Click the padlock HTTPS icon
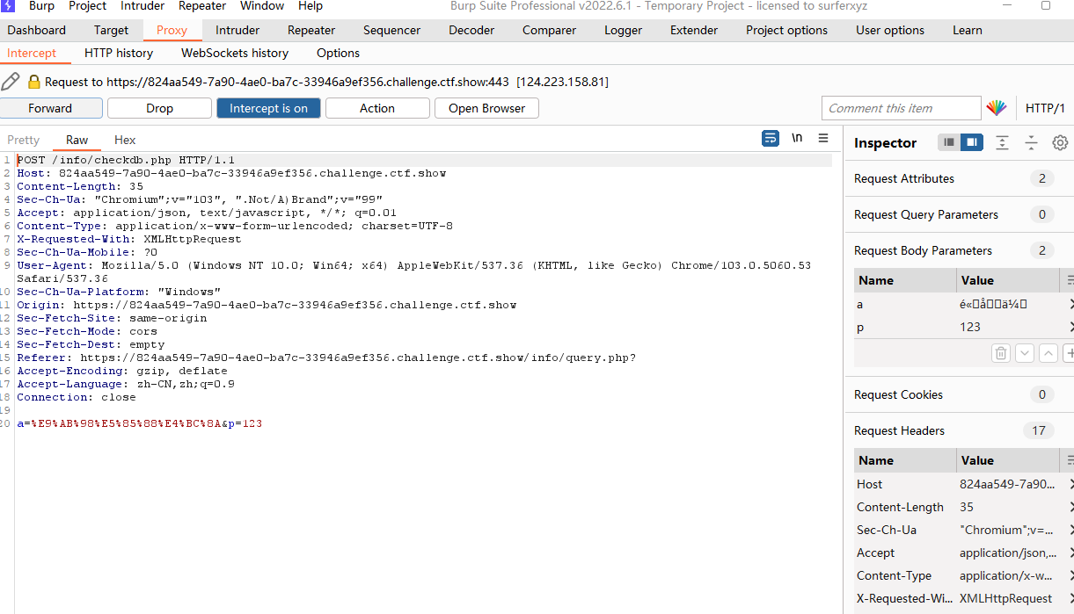This screenshot has width=1074, height=614. coord(34,82)
